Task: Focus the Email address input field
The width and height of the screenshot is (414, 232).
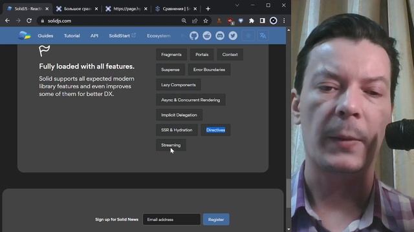Action: coord(172,219)
